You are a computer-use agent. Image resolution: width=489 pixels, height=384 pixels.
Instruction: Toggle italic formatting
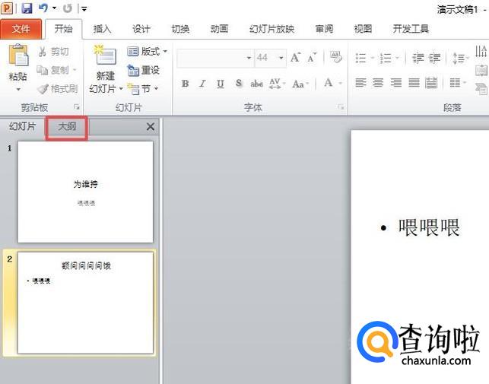pos(203,84)
